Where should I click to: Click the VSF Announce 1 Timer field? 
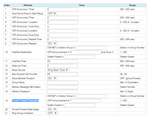[x=62, y=9]
